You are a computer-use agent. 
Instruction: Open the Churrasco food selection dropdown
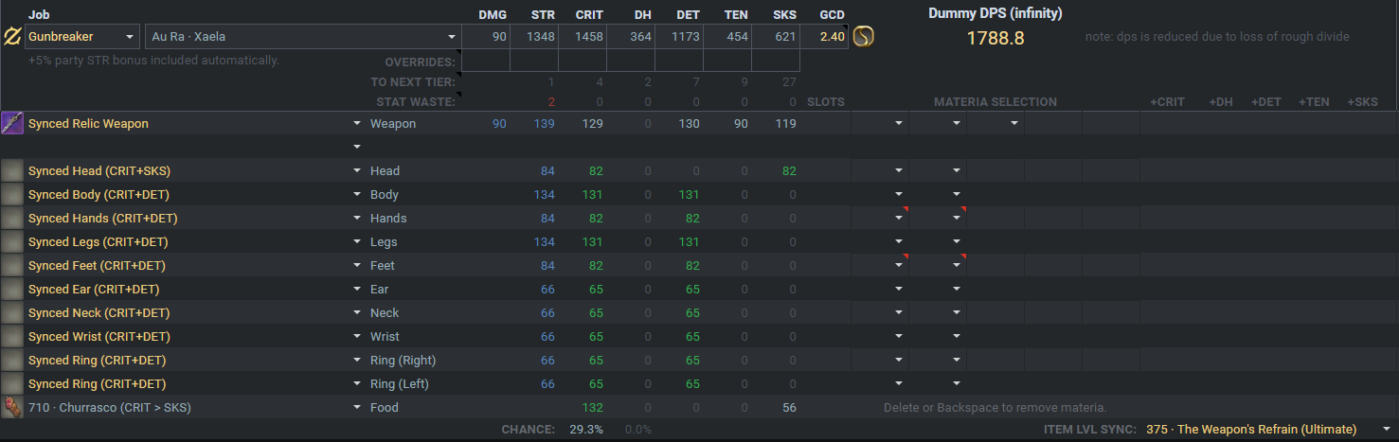(x=357, y=407)
